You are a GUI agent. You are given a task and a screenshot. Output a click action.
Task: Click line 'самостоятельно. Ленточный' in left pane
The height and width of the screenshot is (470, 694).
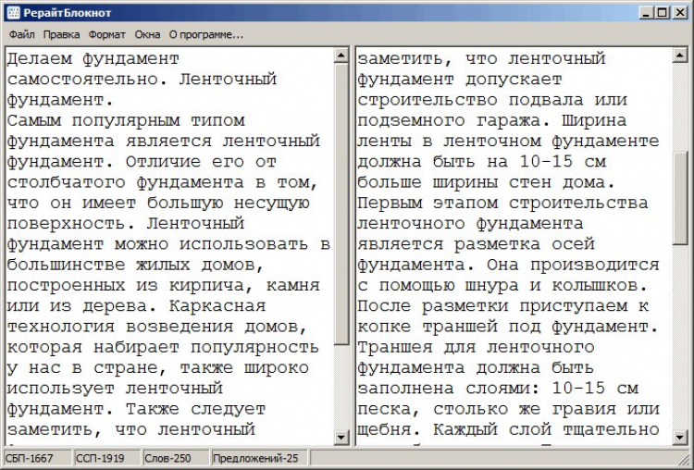142,80
